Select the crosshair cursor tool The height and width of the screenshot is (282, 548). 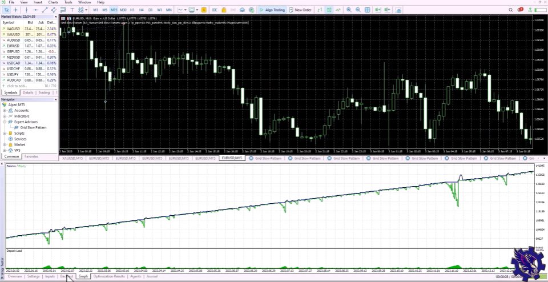[x=16, y=10]
